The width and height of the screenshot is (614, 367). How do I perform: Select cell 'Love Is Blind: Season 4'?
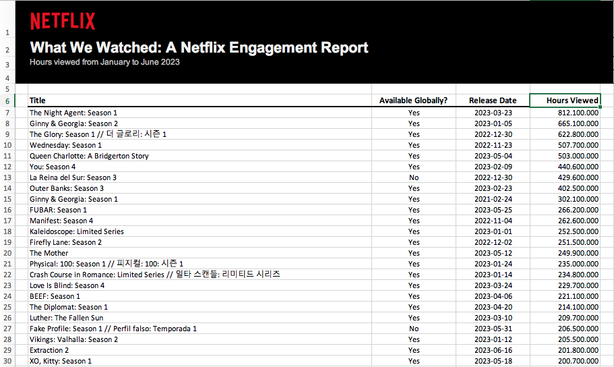coord(199,285)
